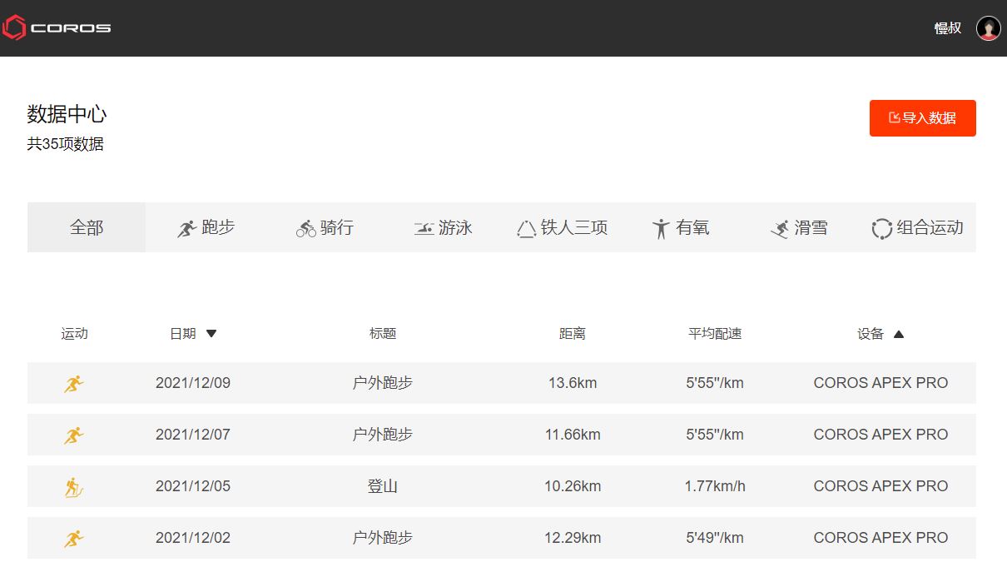Click the user avatar photo
This screenshot has width=1007, height=562.
tap(987, 27)
